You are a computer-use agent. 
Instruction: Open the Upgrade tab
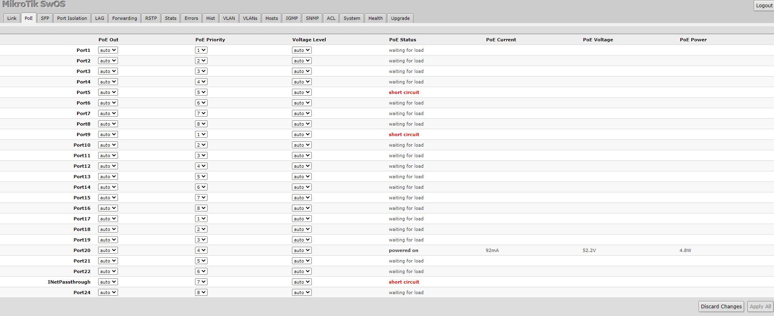point(400,18)
